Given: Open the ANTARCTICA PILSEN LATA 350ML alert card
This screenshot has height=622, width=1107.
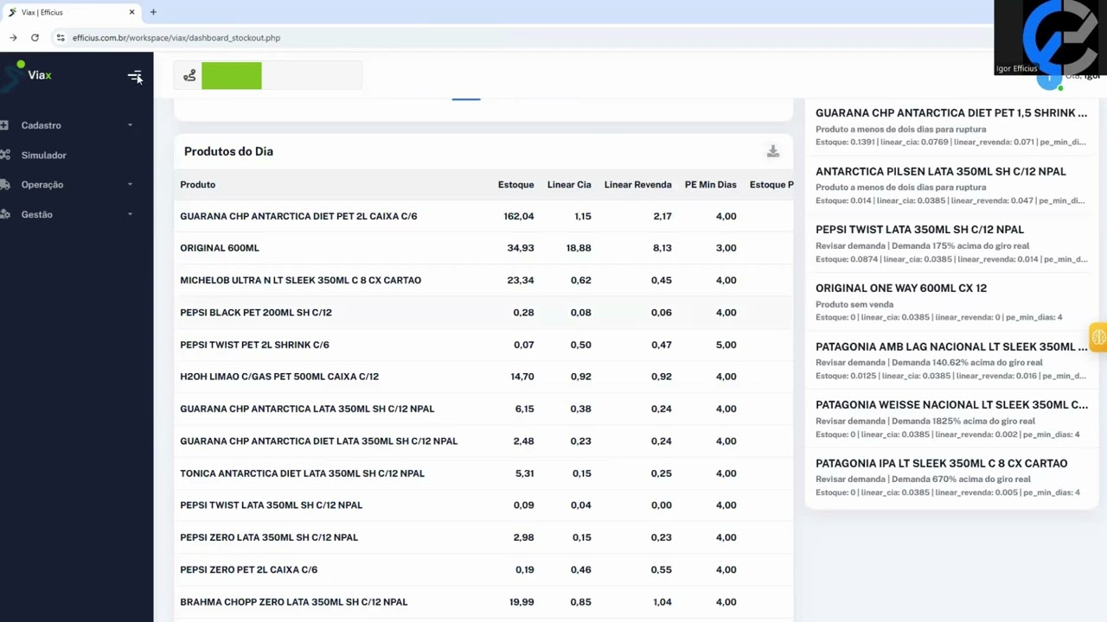Looking at the screenshot, I should (951, 186).
